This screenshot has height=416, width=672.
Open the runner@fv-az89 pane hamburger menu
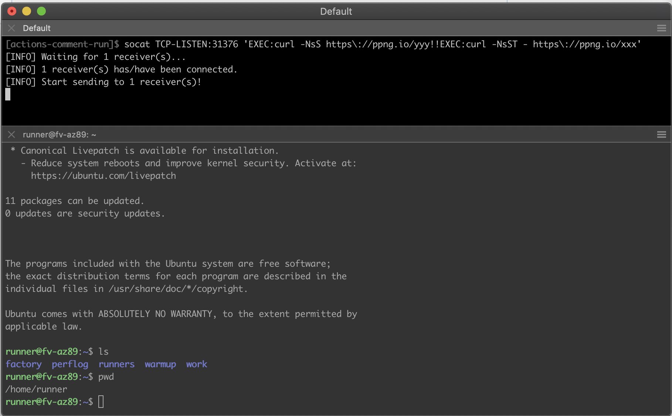pos(661,134)
